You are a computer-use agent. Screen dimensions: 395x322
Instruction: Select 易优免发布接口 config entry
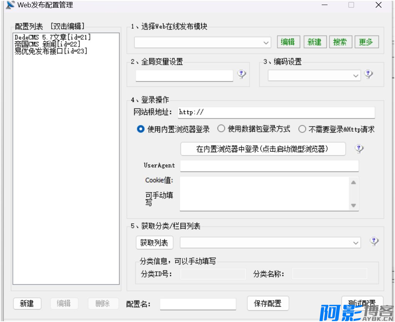pyautogui.click(x=51, y=51)
